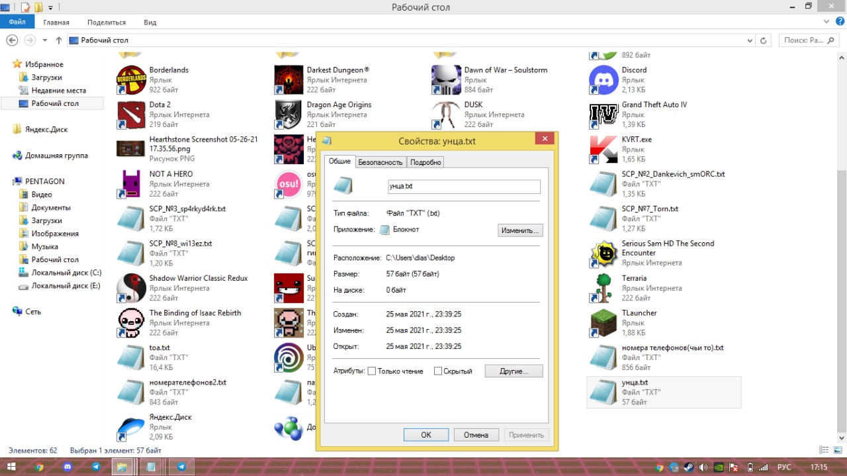
Task: Click the Другие... attributes button
Action: point(514,371)
